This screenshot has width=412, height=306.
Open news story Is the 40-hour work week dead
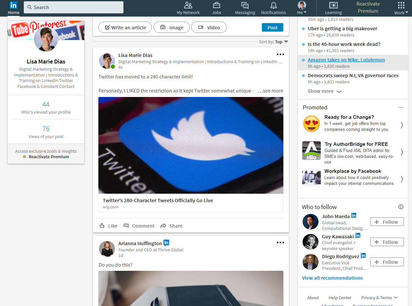coord(344,44)
